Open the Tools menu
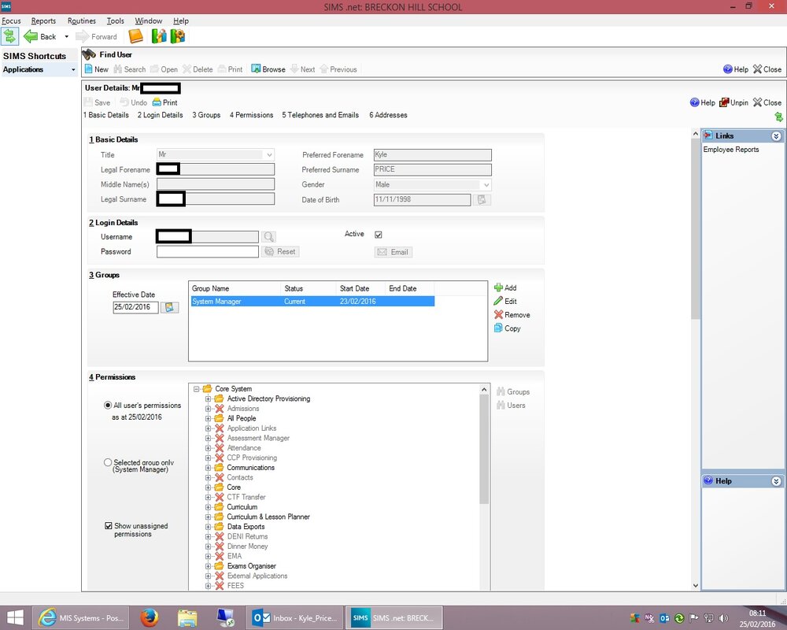 click(x=115, y=20)
